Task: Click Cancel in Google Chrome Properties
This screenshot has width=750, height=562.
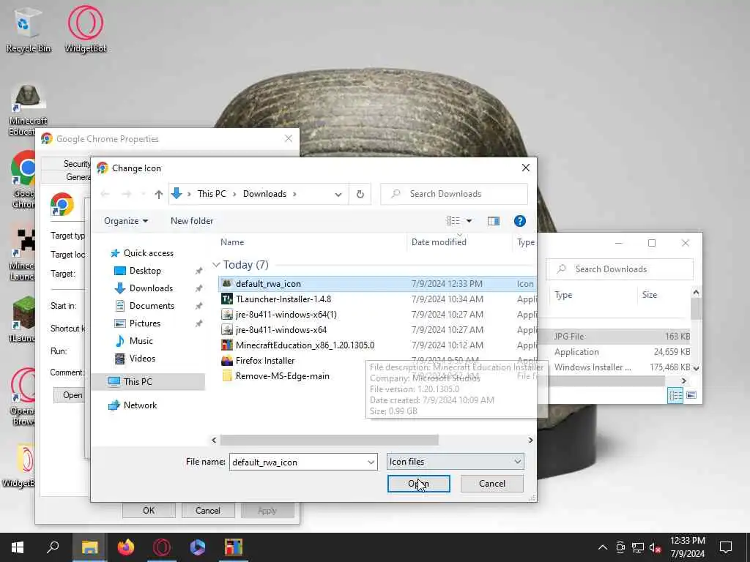Action: point(207,510)
